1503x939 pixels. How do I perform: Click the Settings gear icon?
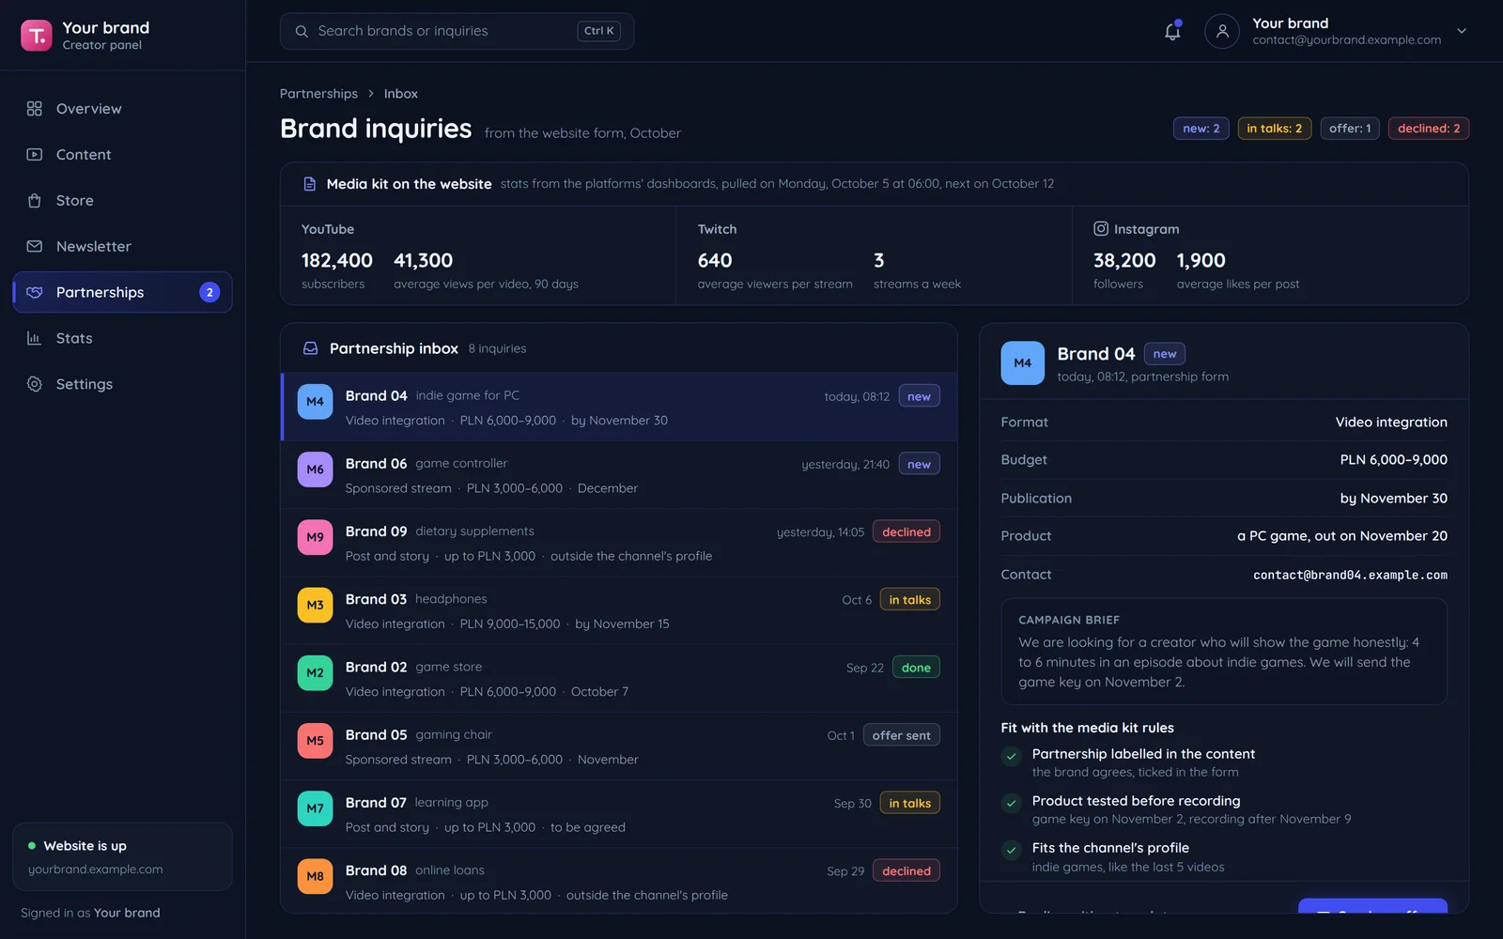pyautogui.click(x=35, y=385)
